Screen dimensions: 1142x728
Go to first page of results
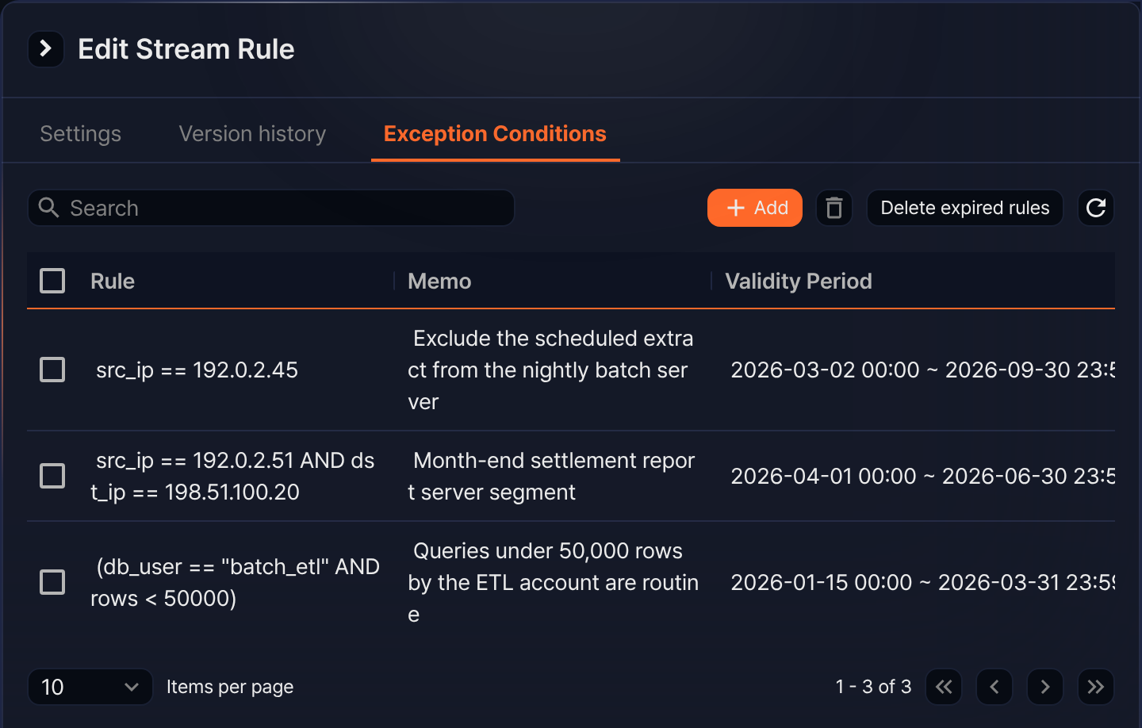(x=944, y=687)
